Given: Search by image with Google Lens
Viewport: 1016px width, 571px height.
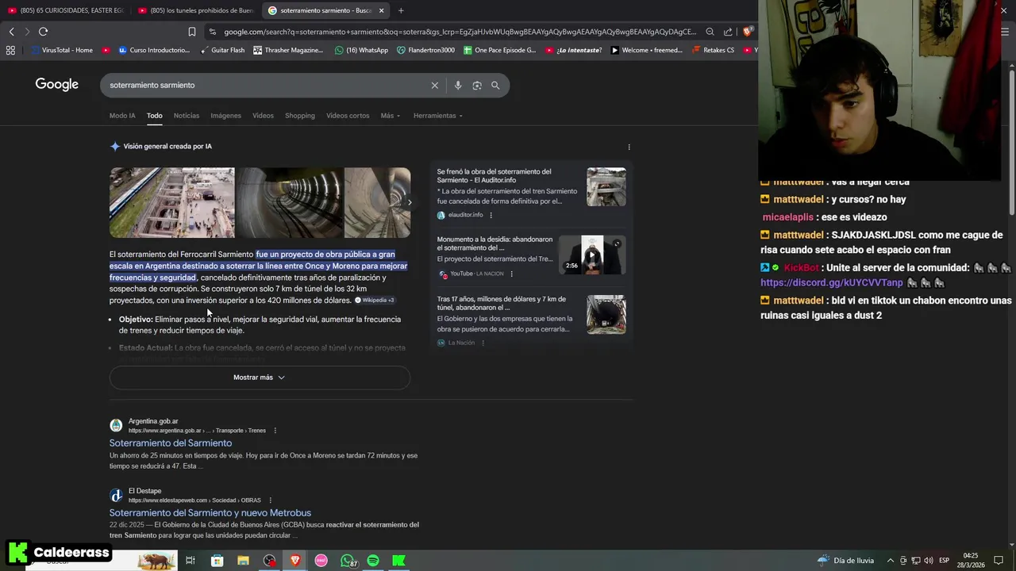Looking at the screenshot, I should point(477,85).
